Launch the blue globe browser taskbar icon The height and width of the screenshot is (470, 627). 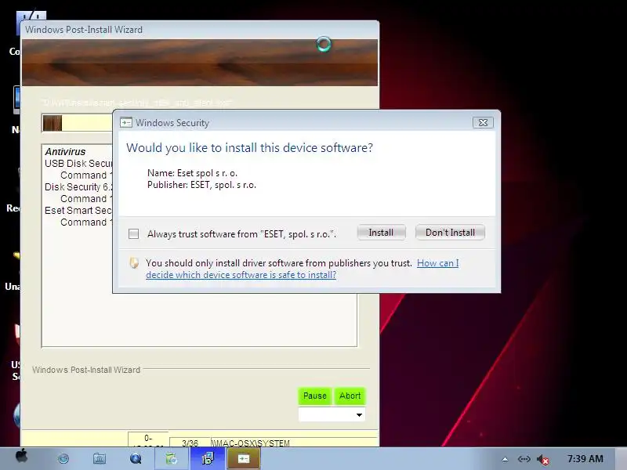[x=136, y=458]
